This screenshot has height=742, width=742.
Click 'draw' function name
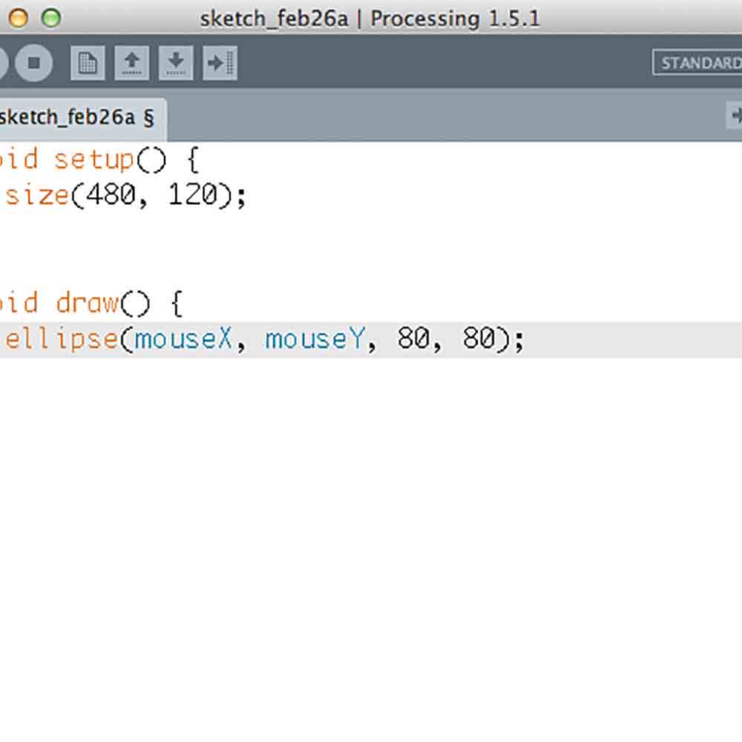pyautogui.click(x=87, y=303)
